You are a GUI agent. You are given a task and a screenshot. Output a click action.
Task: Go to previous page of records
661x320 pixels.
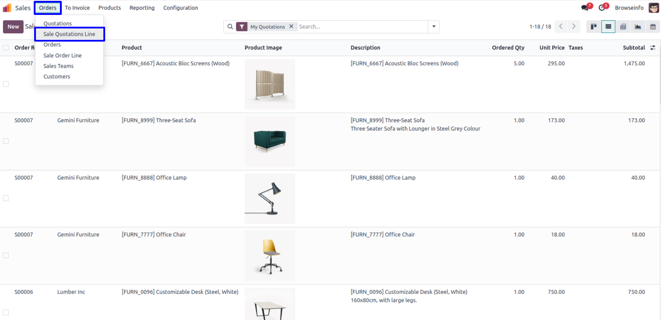click(x=561, y=27)
